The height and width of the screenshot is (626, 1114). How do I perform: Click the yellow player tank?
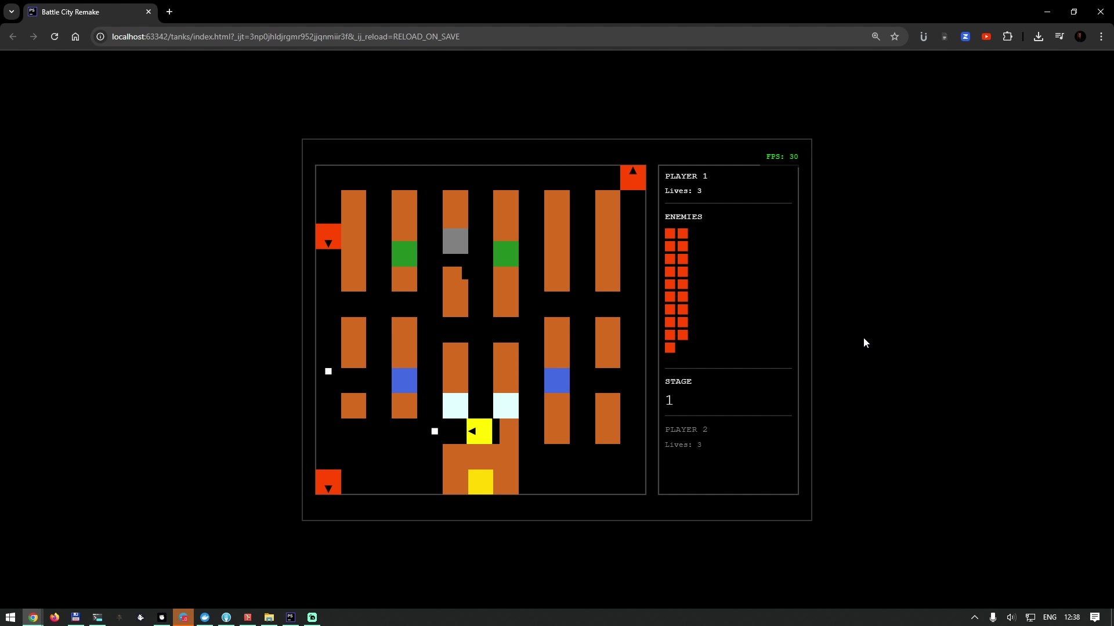coord(479,431)
